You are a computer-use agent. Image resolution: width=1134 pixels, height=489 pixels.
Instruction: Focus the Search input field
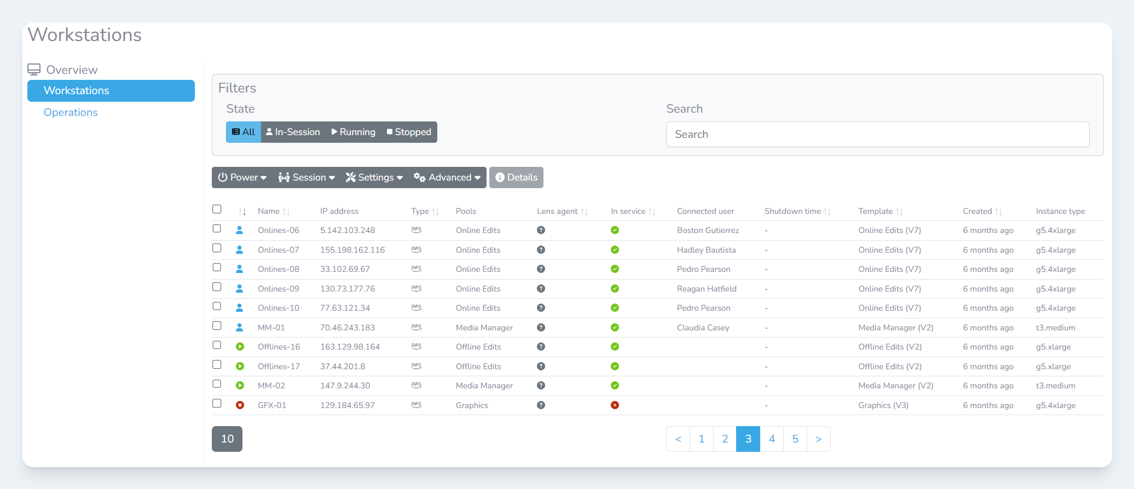click(x=877, y=134)
